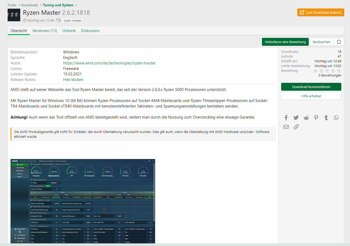Viewport: 350px width, 246px height.
Task: Enlarge the Ryzen Master screenshot image
Action: [x=83, y=201]
